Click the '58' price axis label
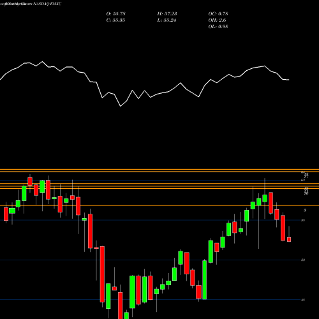Screen dimensions: 319x319 pos(303,220)
